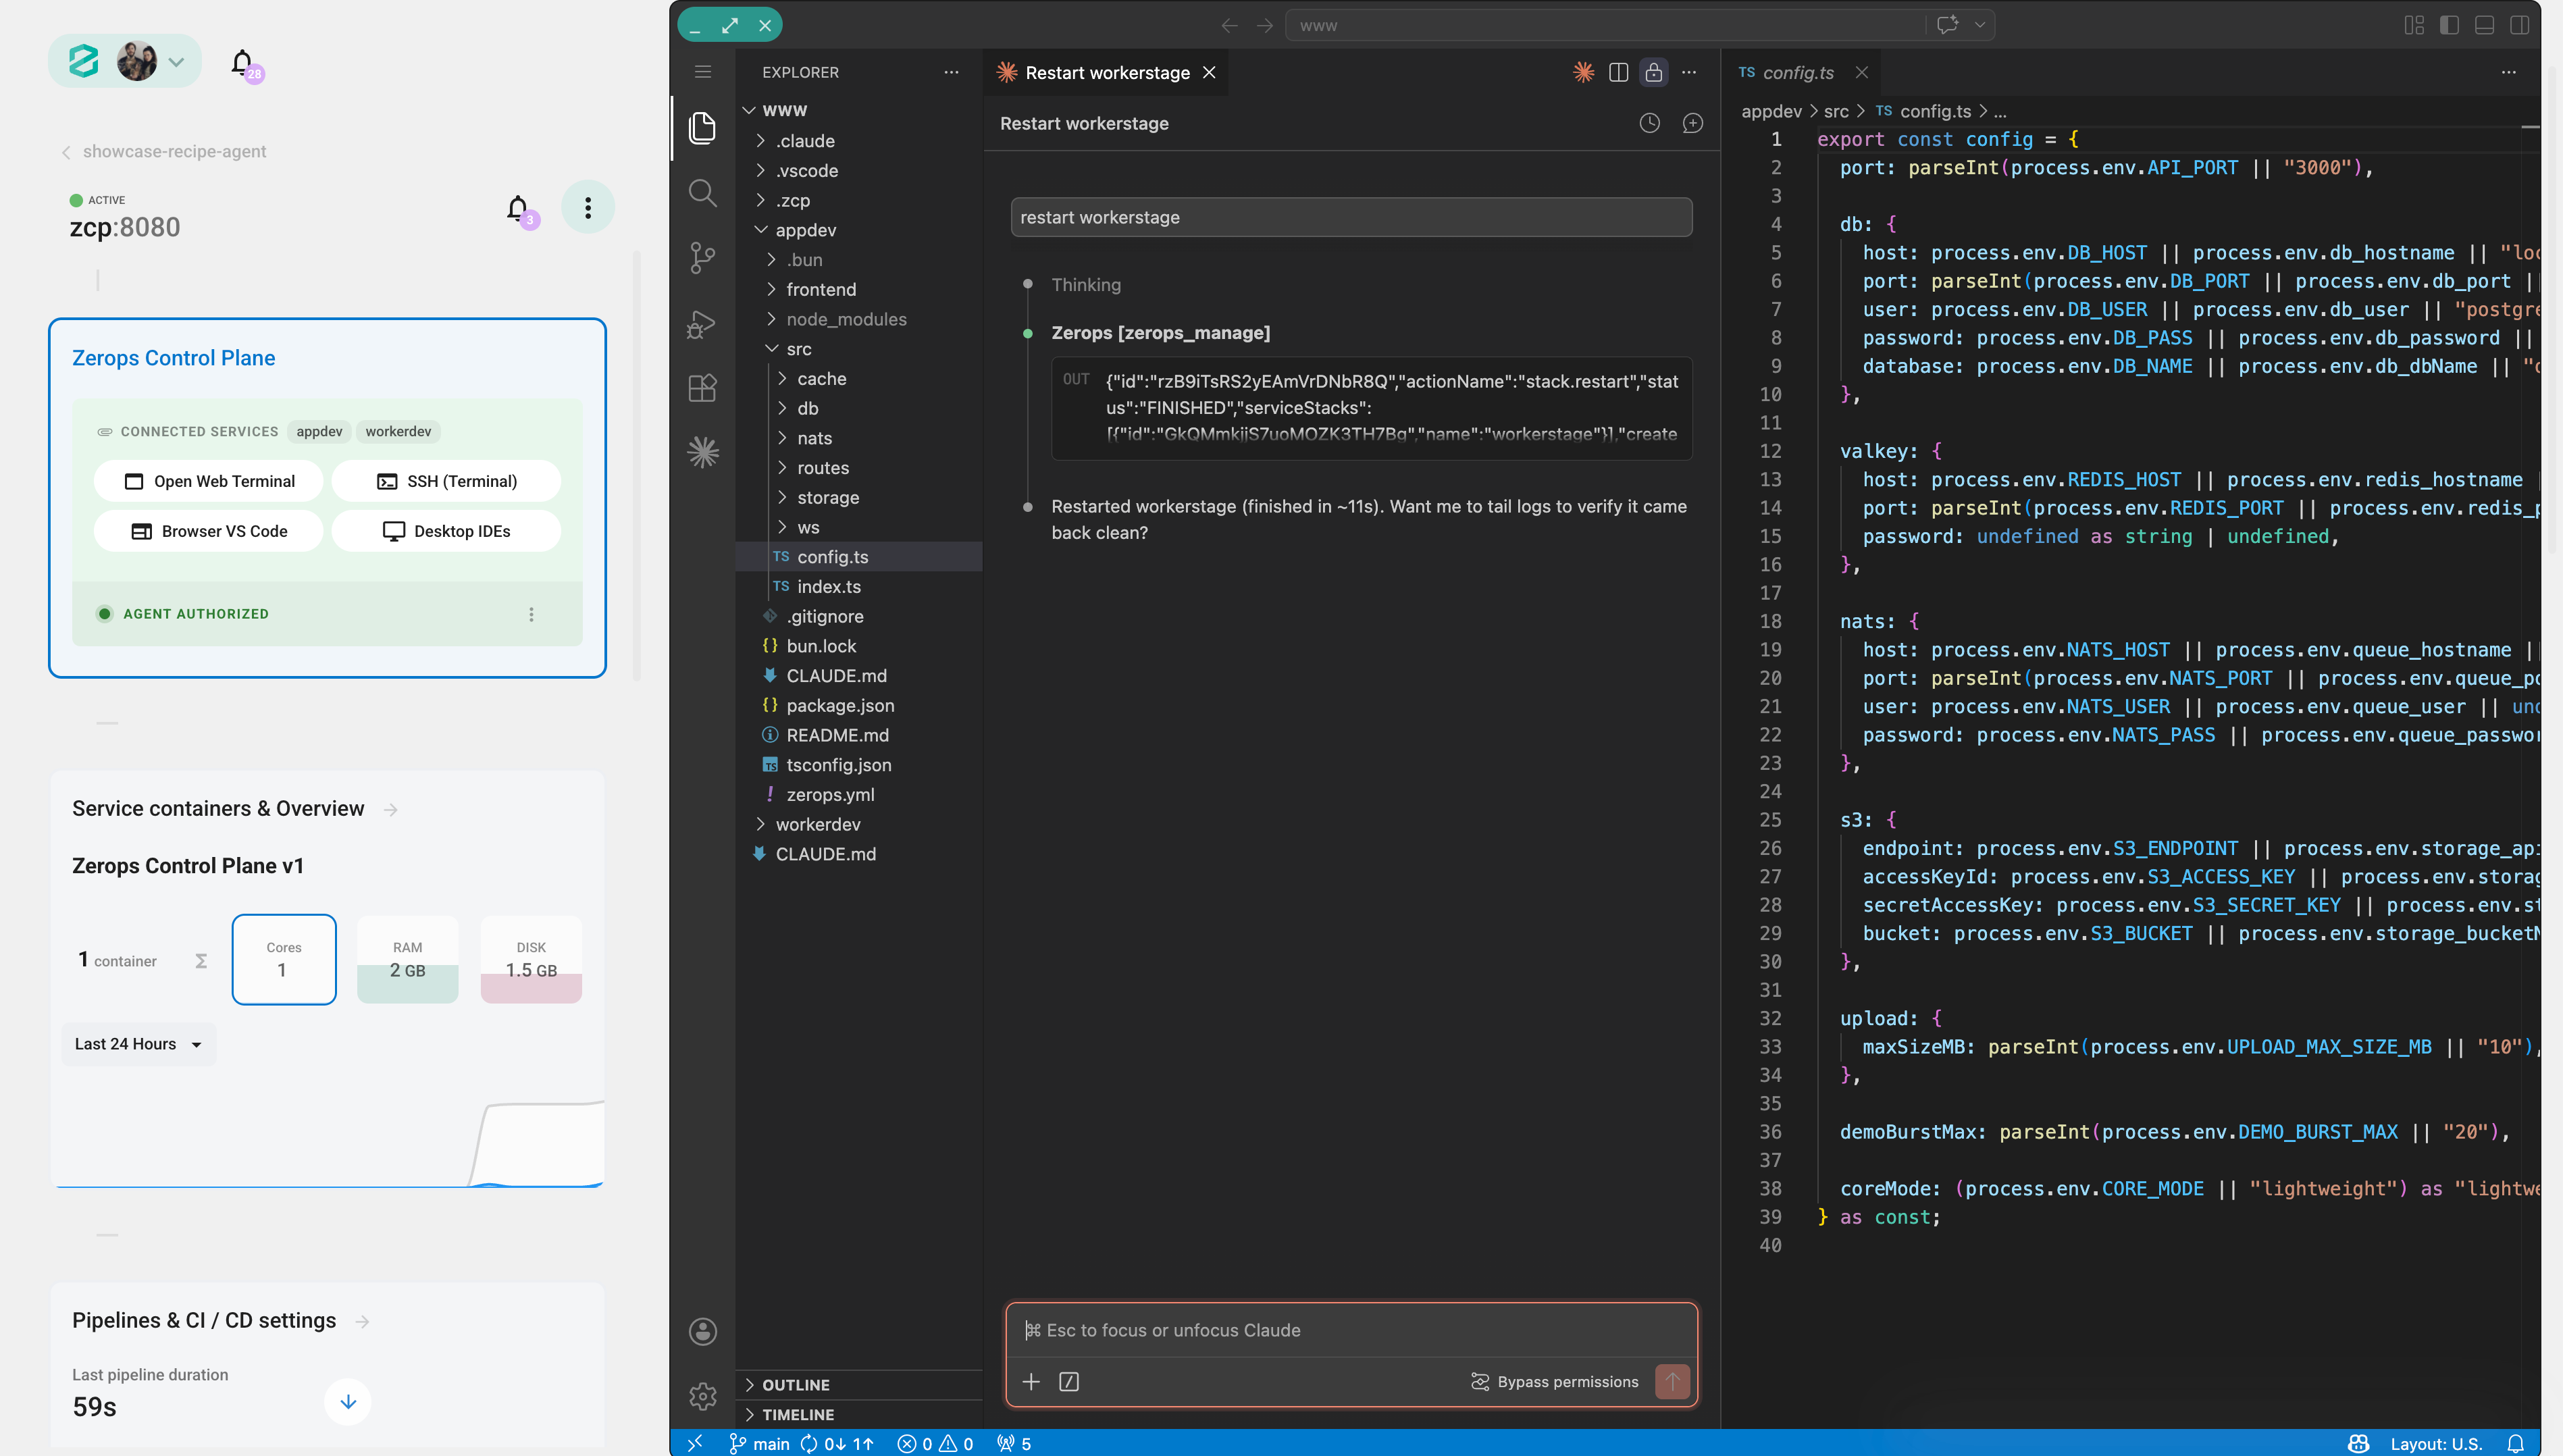This screenshot has width=2563, height=1456.
Task: Open forwarded ports indicator showing 5
Action: click(x=1013, y=1443)
